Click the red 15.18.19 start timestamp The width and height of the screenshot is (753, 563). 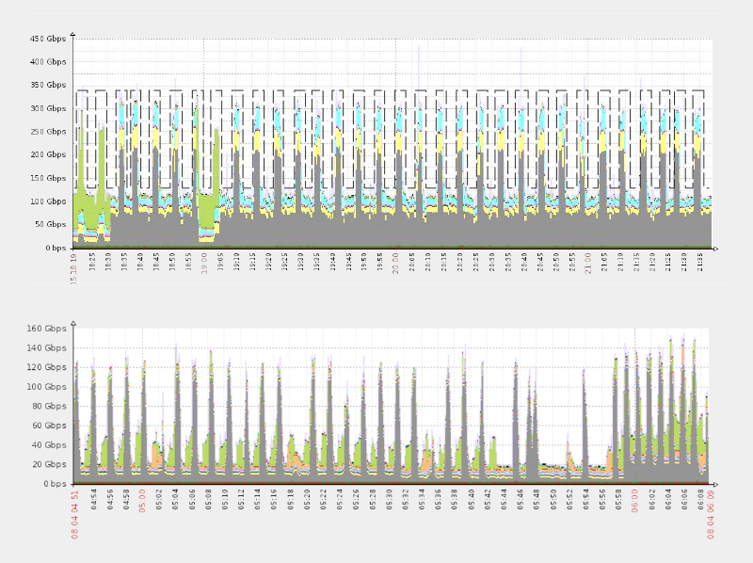coord(72,272)
